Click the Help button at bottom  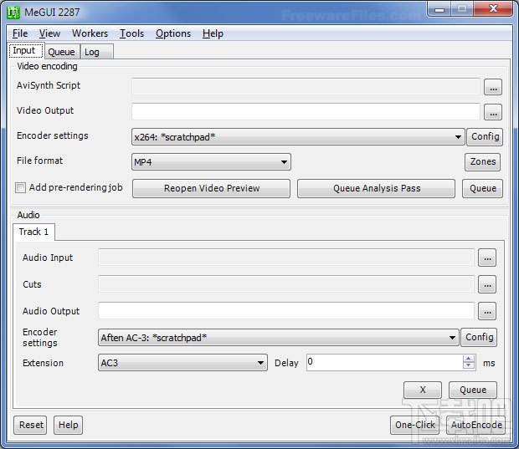(68, 425)
